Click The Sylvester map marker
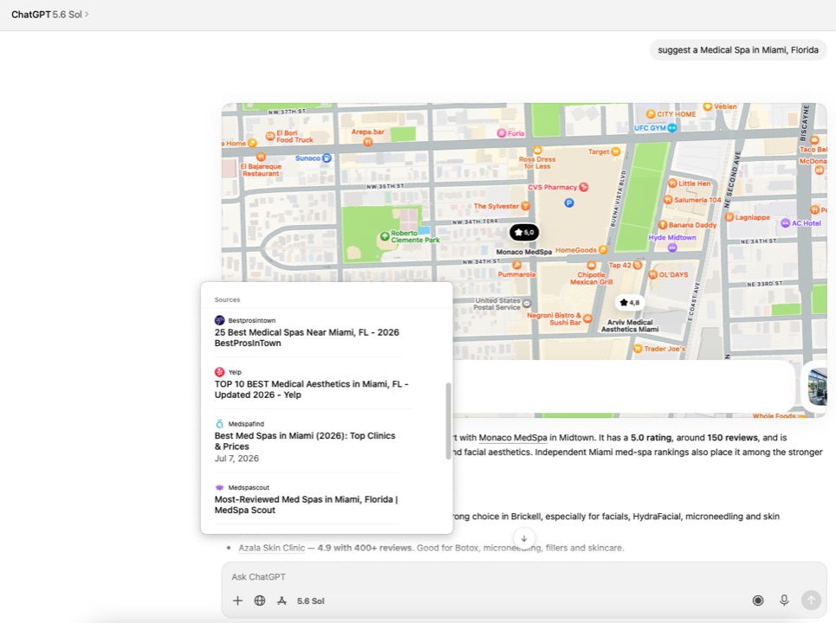This screenshot has height=623, width=836. 525,206
